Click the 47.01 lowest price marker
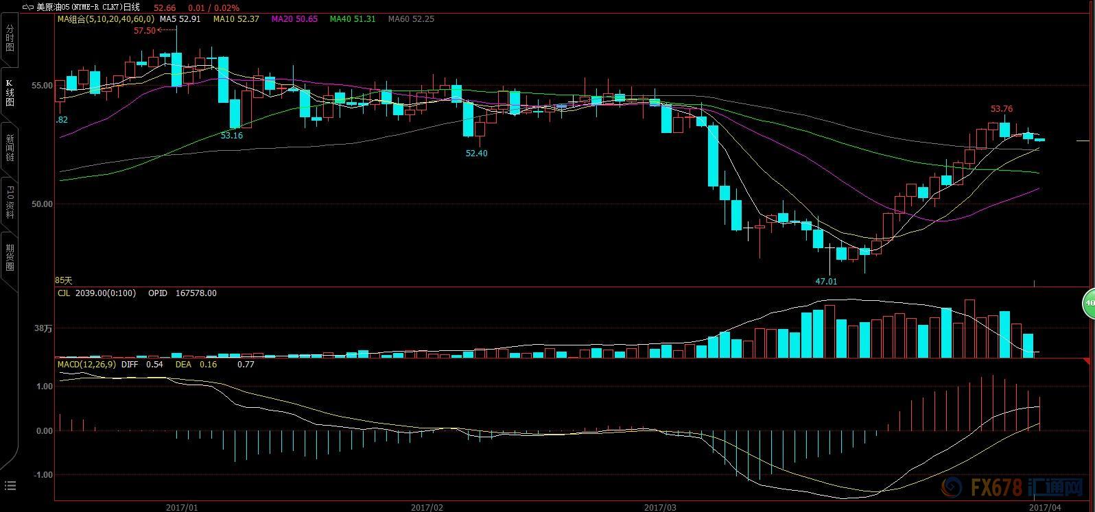The image size is (1095, 512). [x=826, y=282]
